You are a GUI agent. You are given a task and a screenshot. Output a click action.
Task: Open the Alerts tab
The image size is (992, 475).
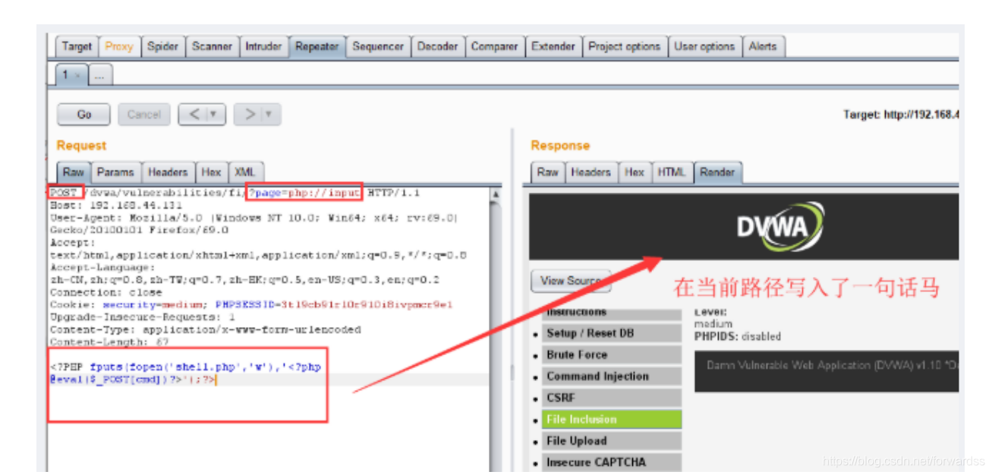(x=763, y=47)
